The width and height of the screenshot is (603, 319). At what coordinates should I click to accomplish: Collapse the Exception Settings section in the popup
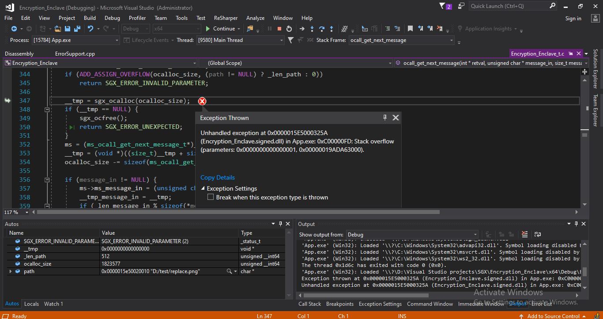(203, 188)
